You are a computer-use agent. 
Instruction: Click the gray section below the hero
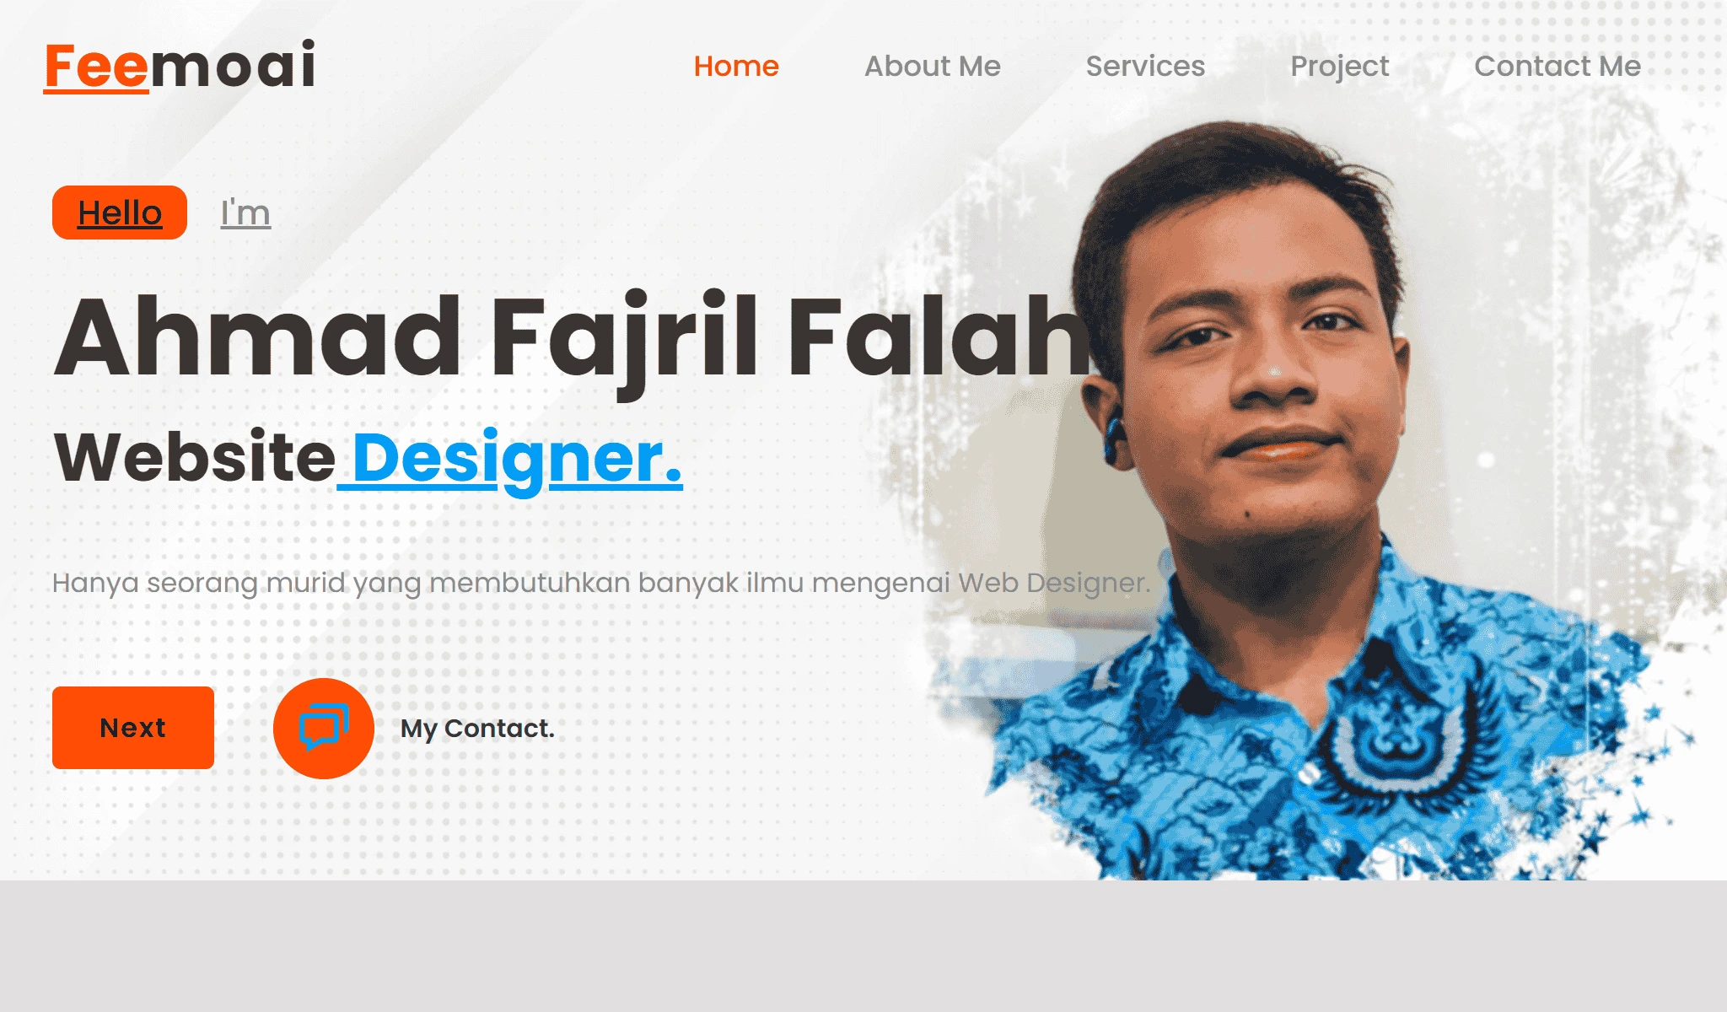point(863,946)
